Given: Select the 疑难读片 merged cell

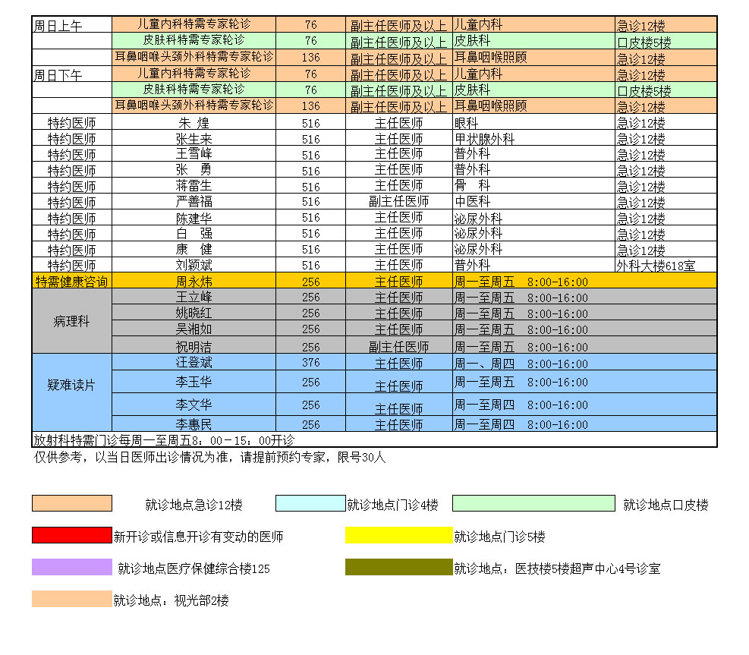Looking at the screenshot, I should click(x=72, y=385).
